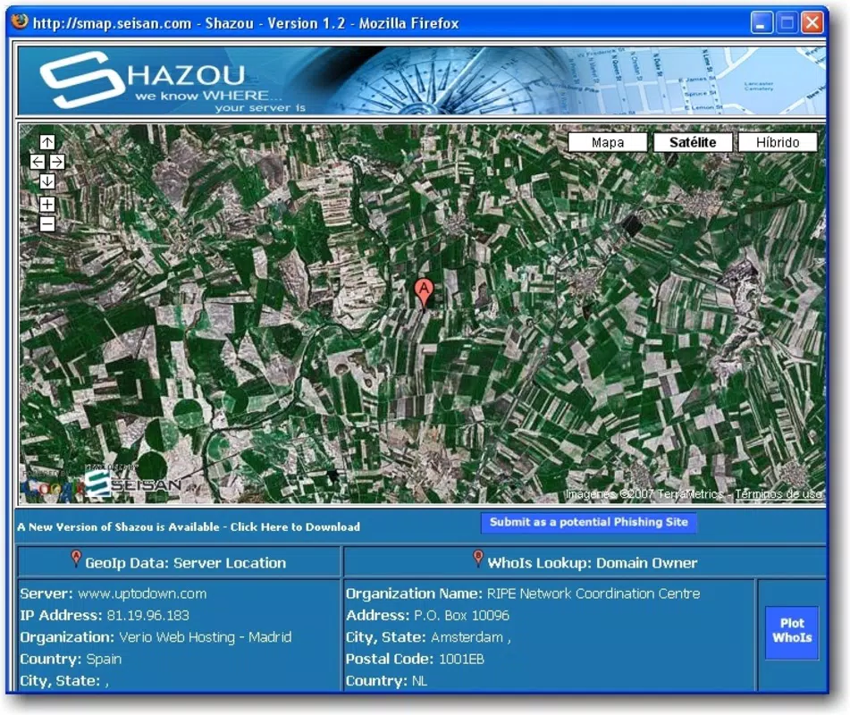Viewport: 850px width, 715px height.
Task: Open the Términos de uso link
Action: point(778,494)
